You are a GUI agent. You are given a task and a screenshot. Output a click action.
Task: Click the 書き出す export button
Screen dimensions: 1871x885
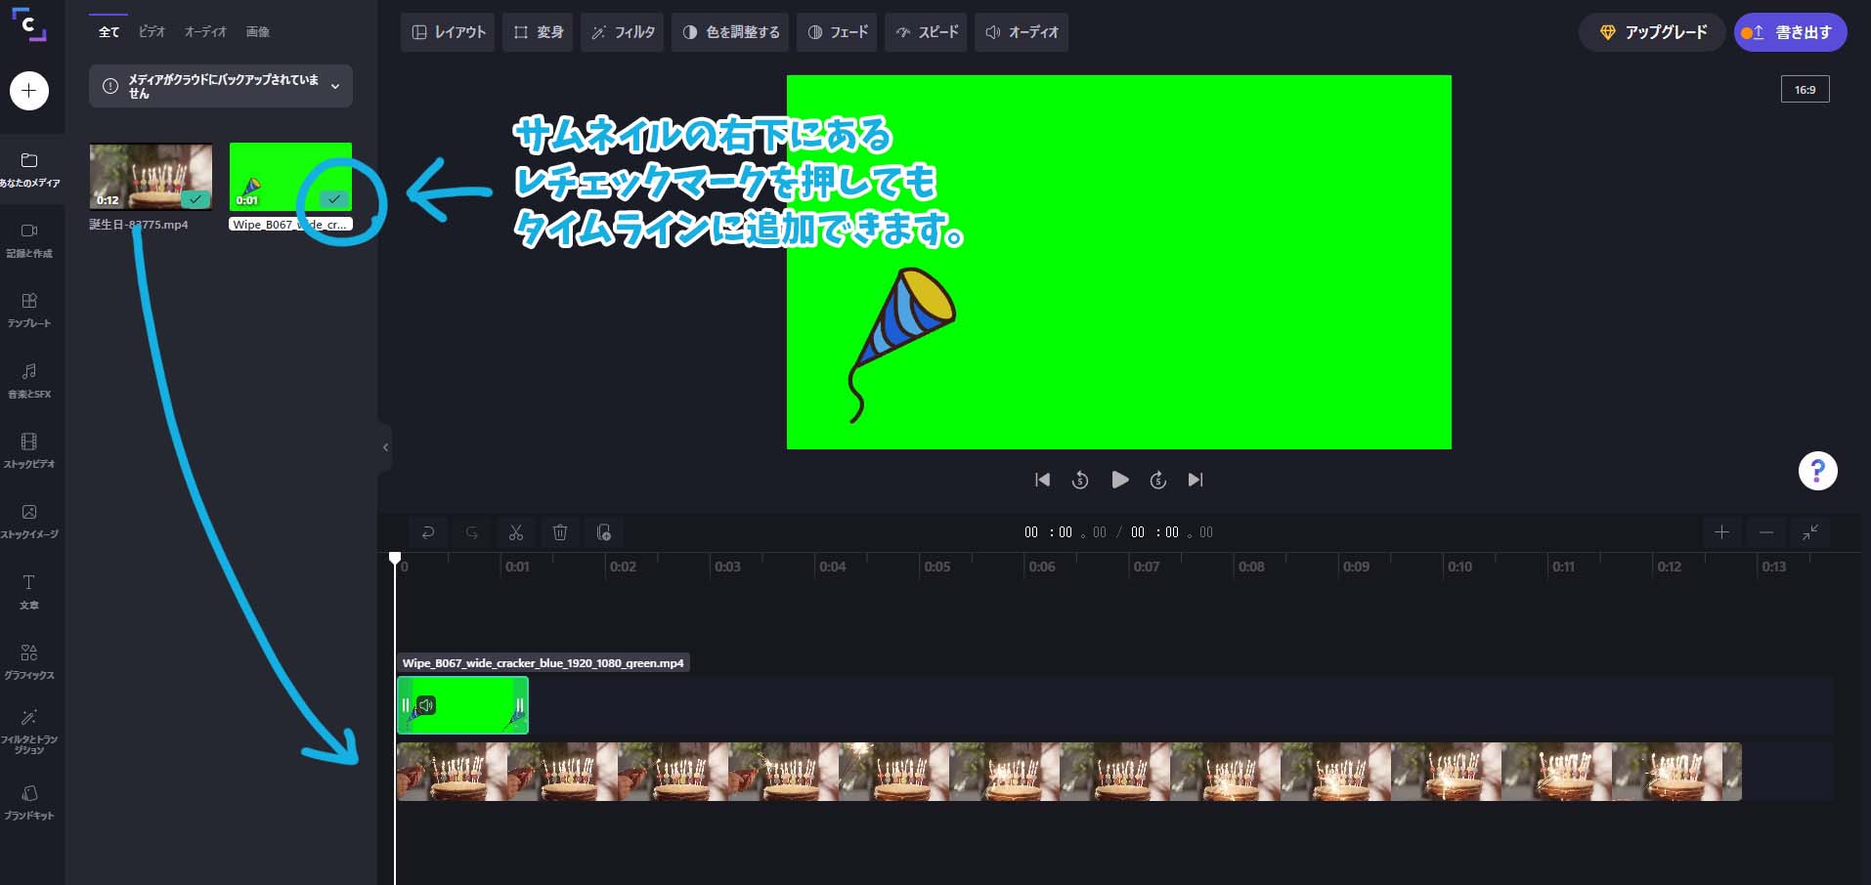[x=1790, y=32]
